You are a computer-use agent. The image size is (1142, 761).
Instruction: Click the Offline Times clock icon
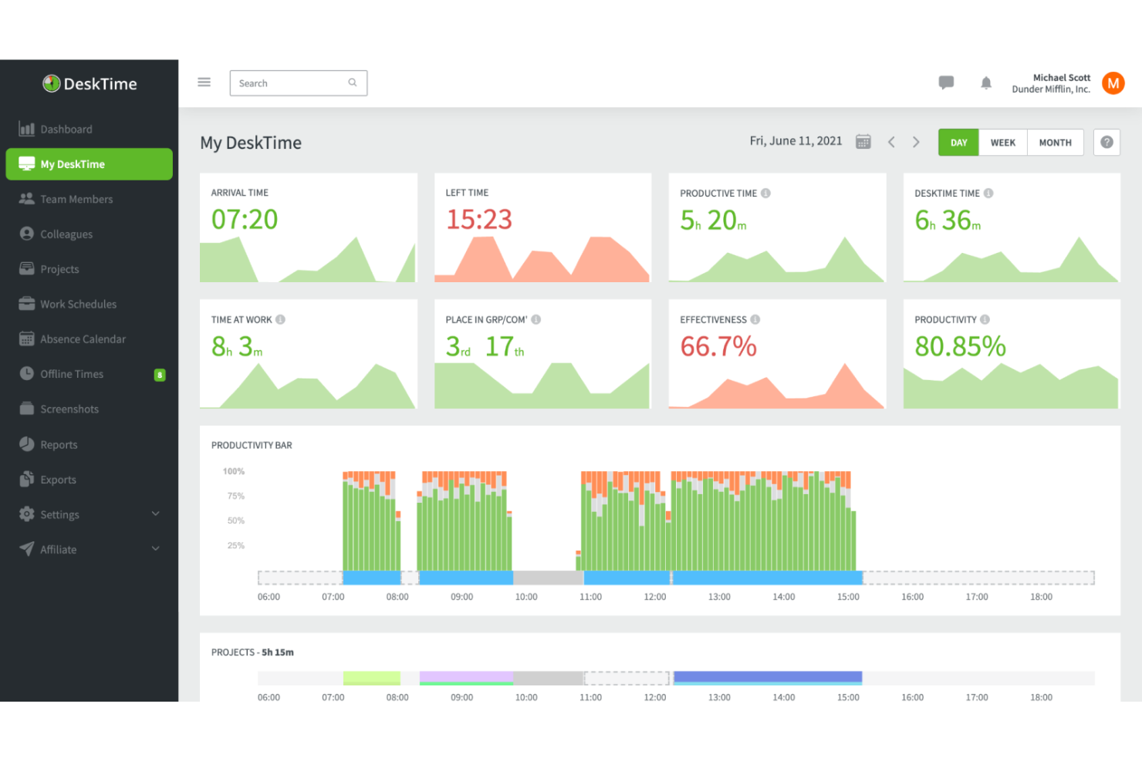pyautogui.click(x=27, y=373)
